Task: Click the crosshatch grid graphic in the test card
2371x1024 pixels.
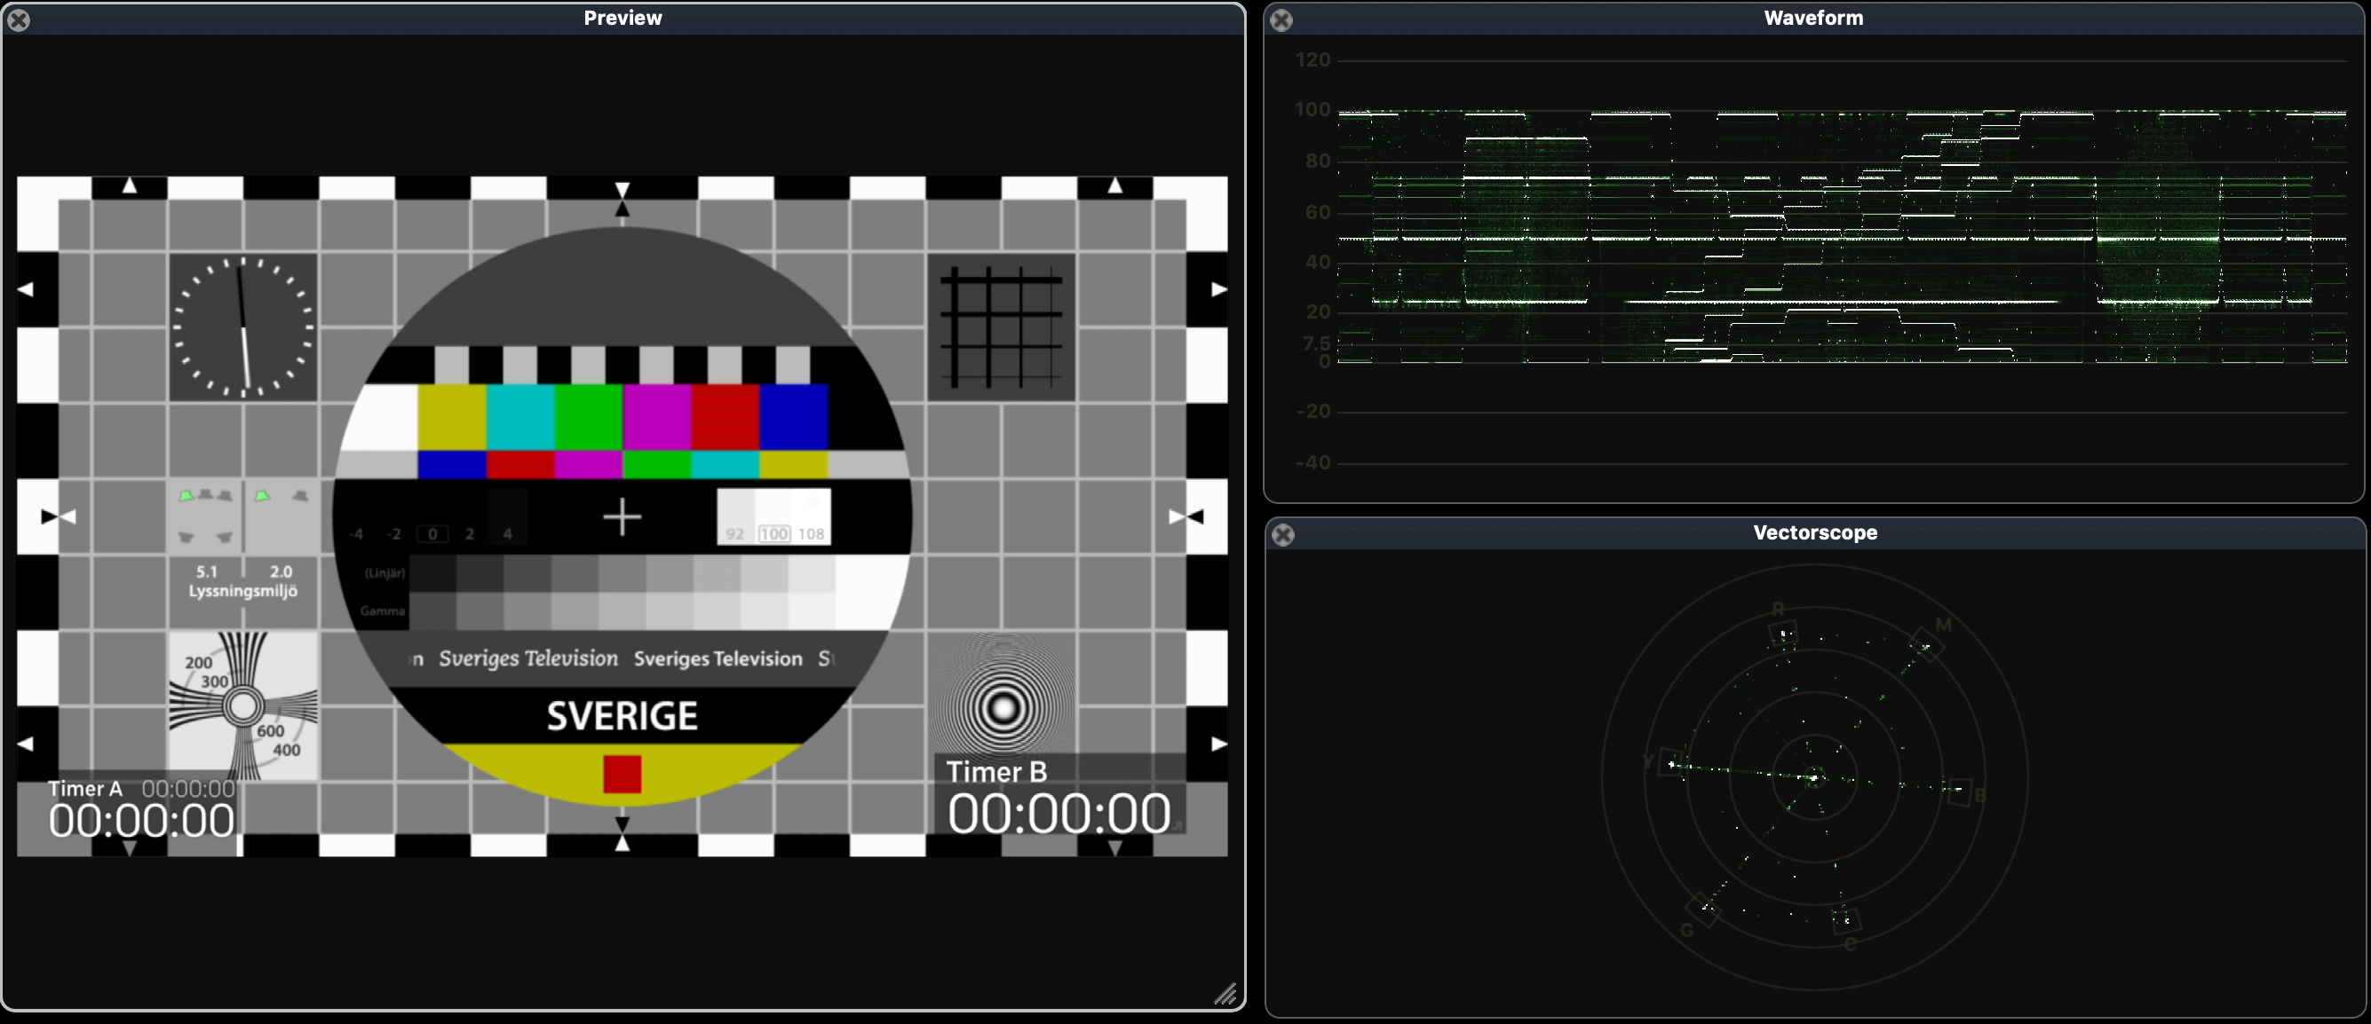Action: coord(1002,327)
